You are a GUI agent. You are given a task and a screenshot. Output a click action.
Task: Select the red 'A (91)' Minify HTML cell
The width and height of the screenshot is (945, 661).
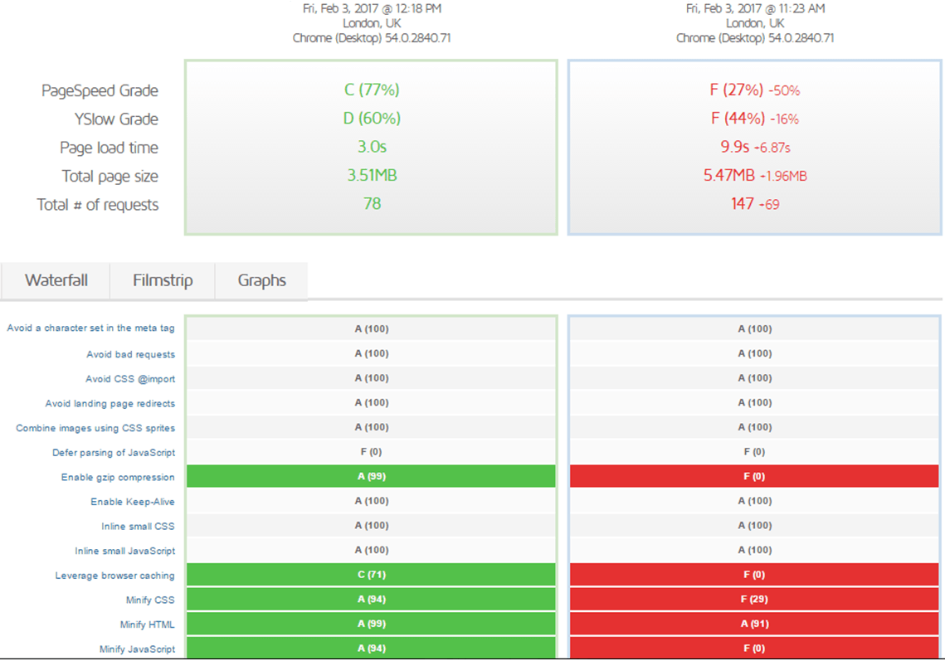click(754, 624)
